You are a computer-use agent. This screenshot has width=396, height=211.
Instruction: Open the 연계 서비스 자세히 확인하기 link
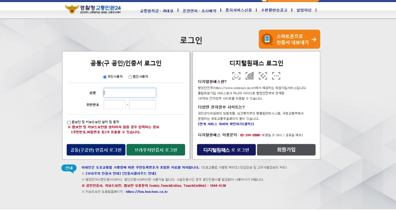[x=226, y=124]
